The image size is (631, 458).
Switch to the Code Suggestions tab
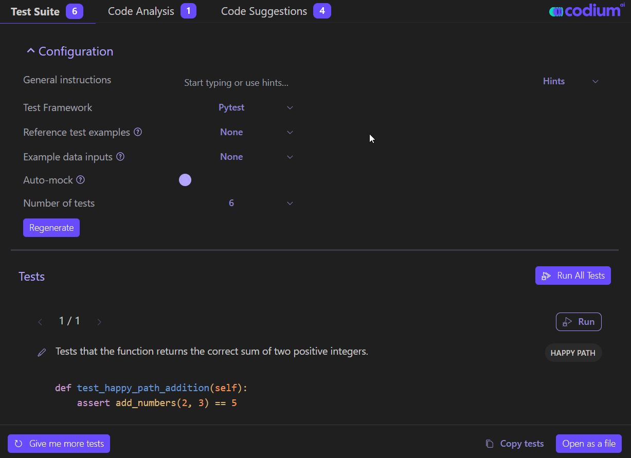coord(264,11)
